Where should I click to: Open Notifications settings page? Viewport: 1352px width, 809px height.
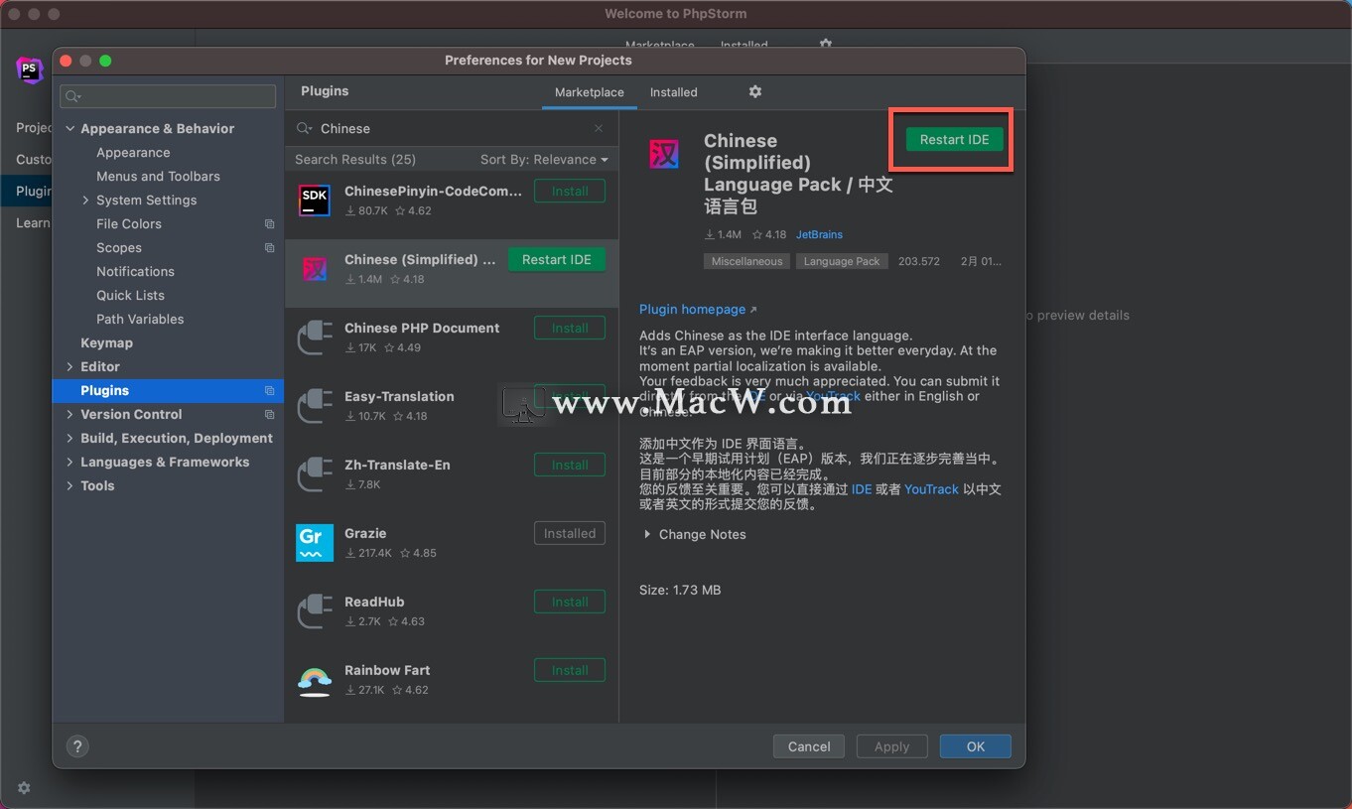pos(135,272)
